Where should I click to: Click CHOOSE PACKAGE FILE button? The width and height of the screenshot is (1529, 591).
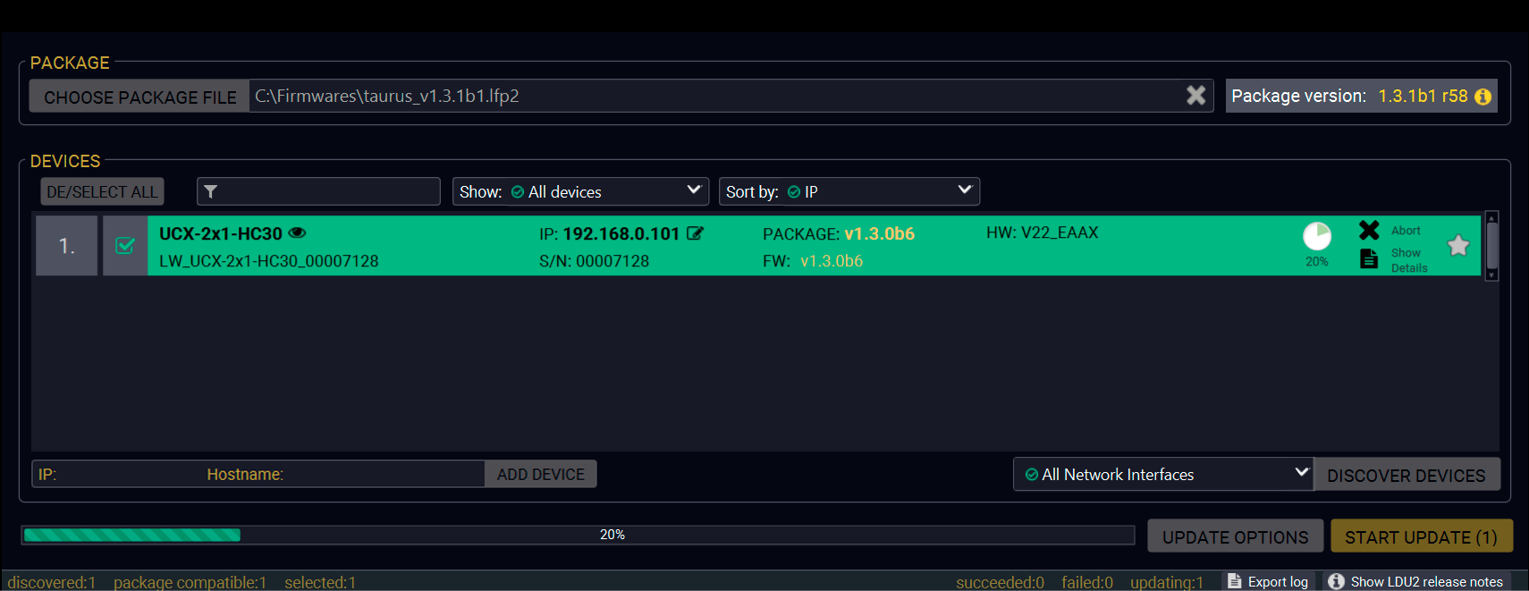click(139, 97)
